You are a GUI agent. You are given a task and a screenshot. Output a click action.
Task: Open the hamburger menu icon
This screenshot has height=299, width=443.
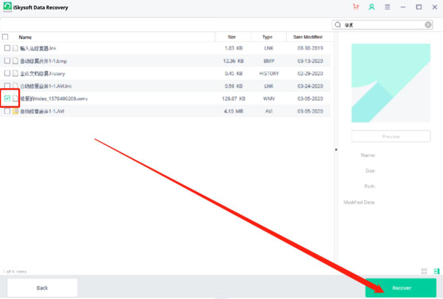(x=387, y=7)
